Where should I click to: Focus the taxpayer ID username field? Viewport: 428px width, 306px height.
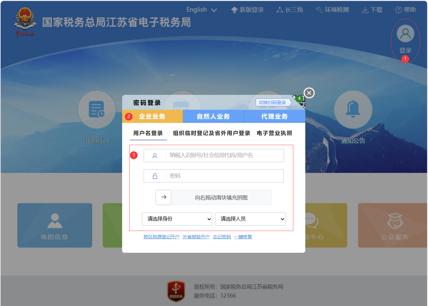point(214,156)
